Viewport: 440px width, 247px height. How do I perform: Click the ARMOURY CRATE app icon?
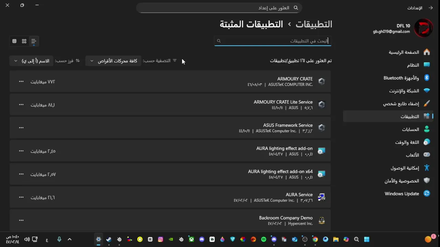point(322,81)
